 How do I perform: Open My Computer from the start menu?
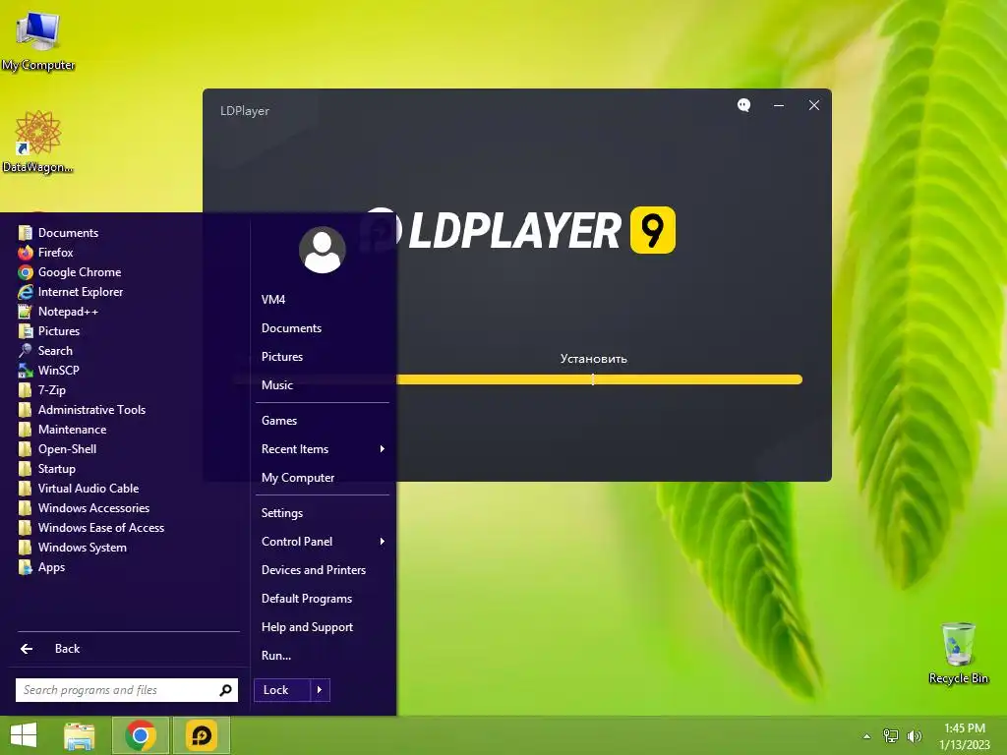pyautogui.click(x=297, y=478)
